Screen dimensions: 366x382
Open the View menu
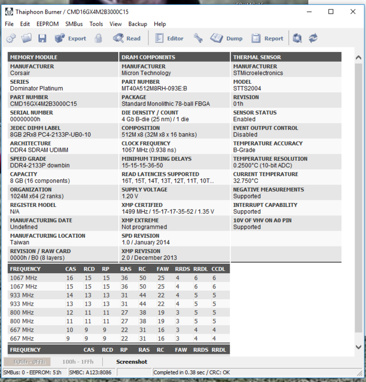(116, 24)
